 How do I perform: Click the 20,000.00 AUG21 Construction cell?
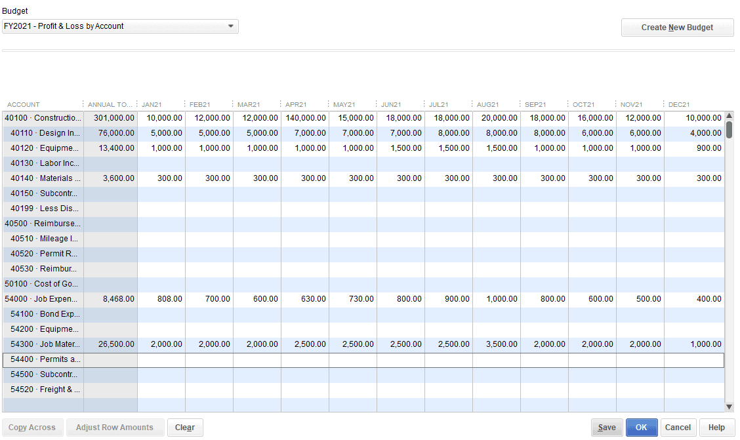pos(497,118)
